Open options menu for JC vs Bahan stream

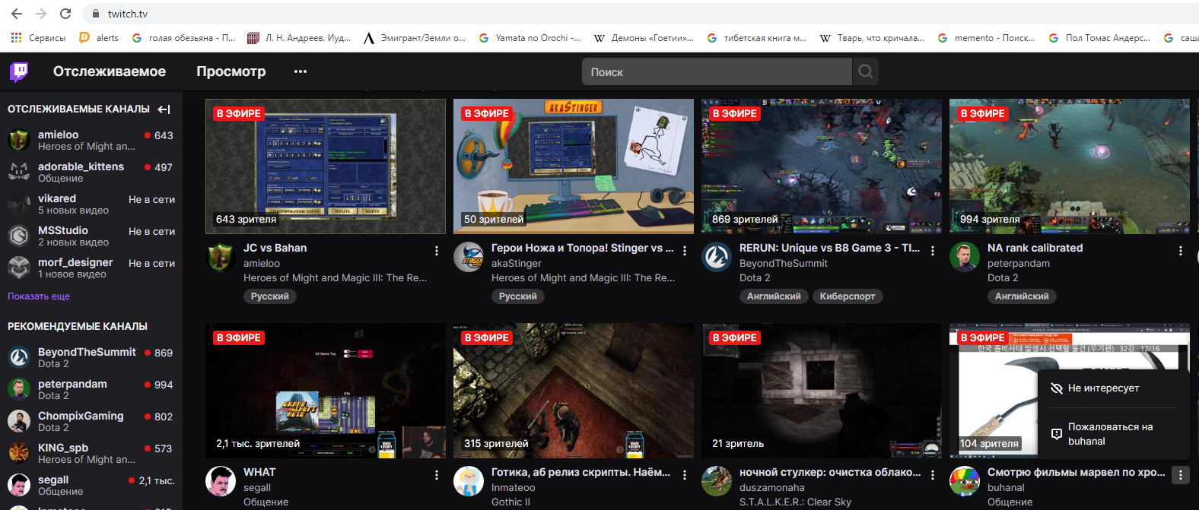(x=436, y=251)
